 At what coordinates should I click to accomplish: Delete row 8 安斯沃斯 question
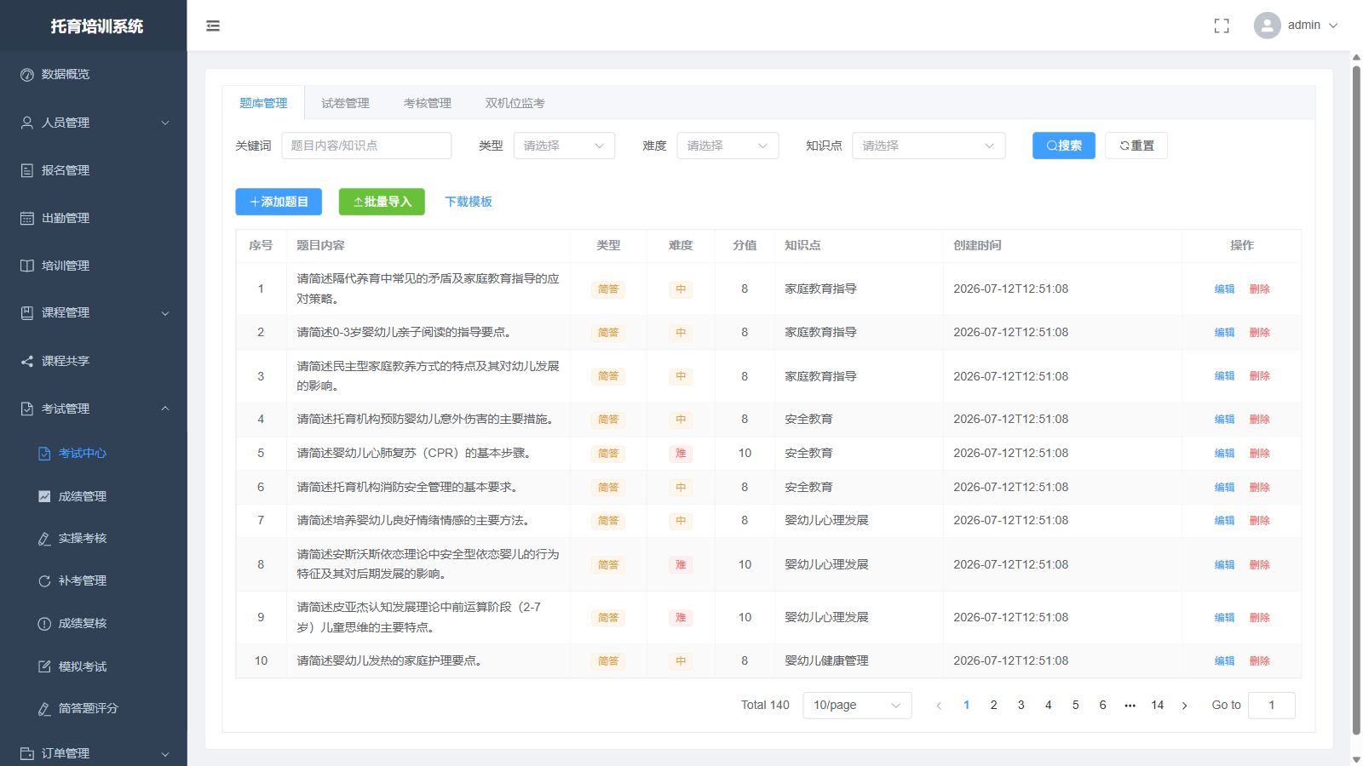1259,565
